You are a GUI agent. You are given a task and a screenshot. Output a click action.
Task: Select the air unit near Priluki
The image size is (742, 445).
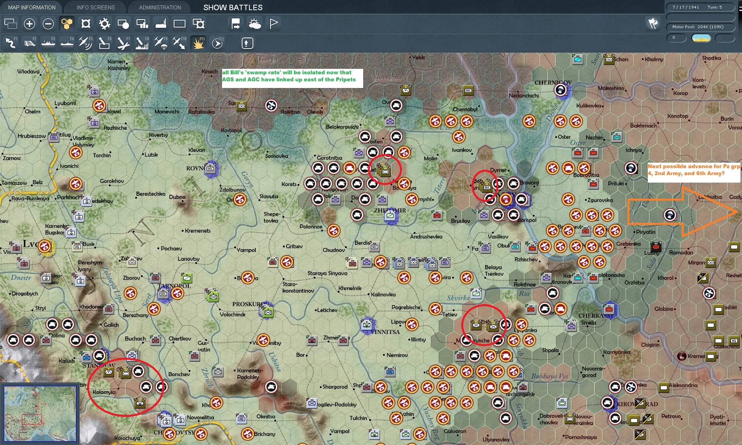[631, 168]
